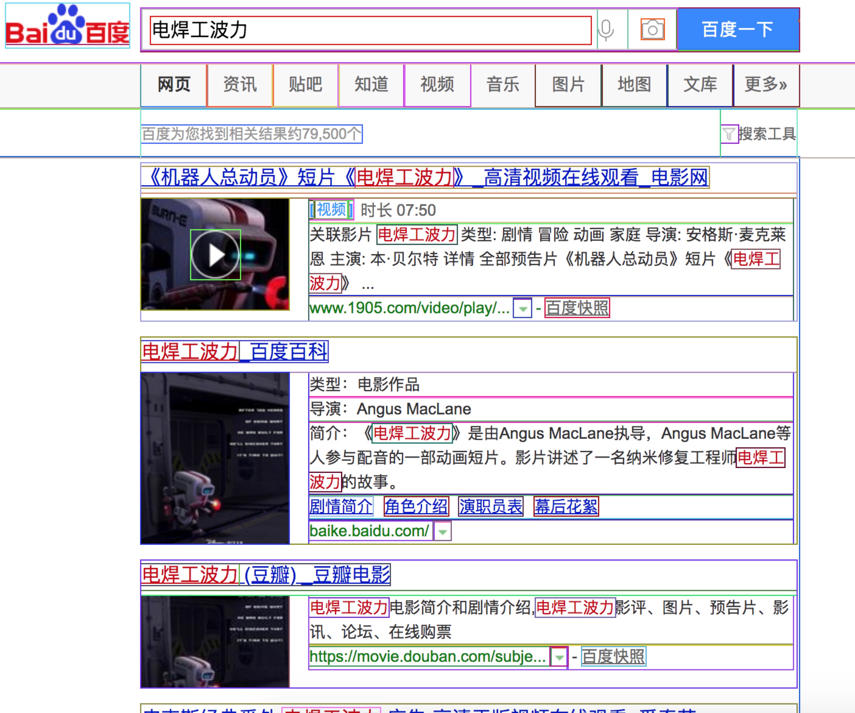The width and height of the screenshot is (855, 713).
Task: Expand dropdown arrow next to www.1905.com URL
Action: [x=523, y=308]
